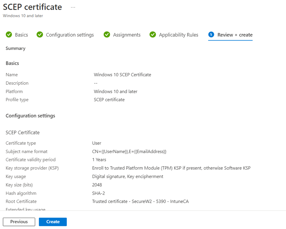Click the green checkmark beside Basics step
286x229 pixels.
point(9,35)
